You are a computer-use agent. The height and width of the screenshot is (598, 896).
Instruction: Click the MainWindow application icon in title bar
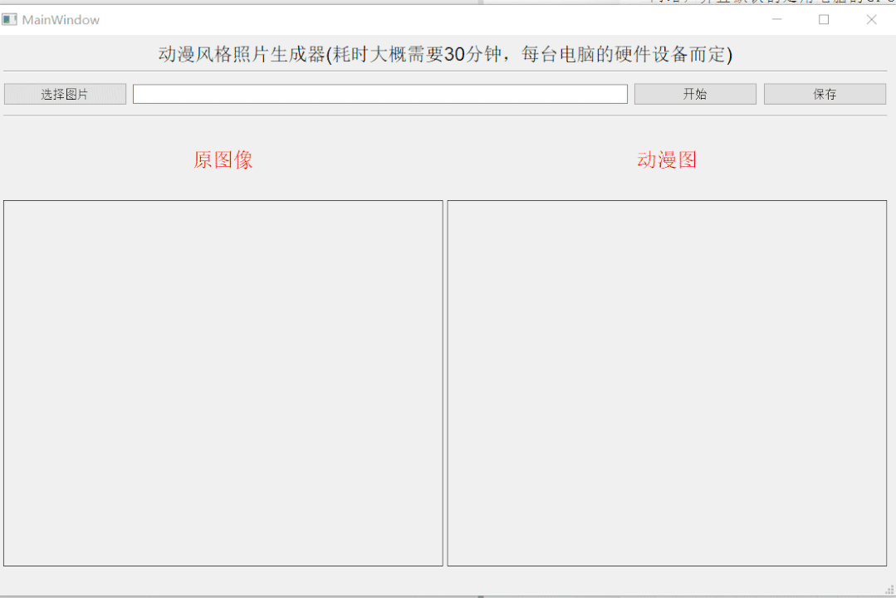pyautogui.click(x=10, y=18)
